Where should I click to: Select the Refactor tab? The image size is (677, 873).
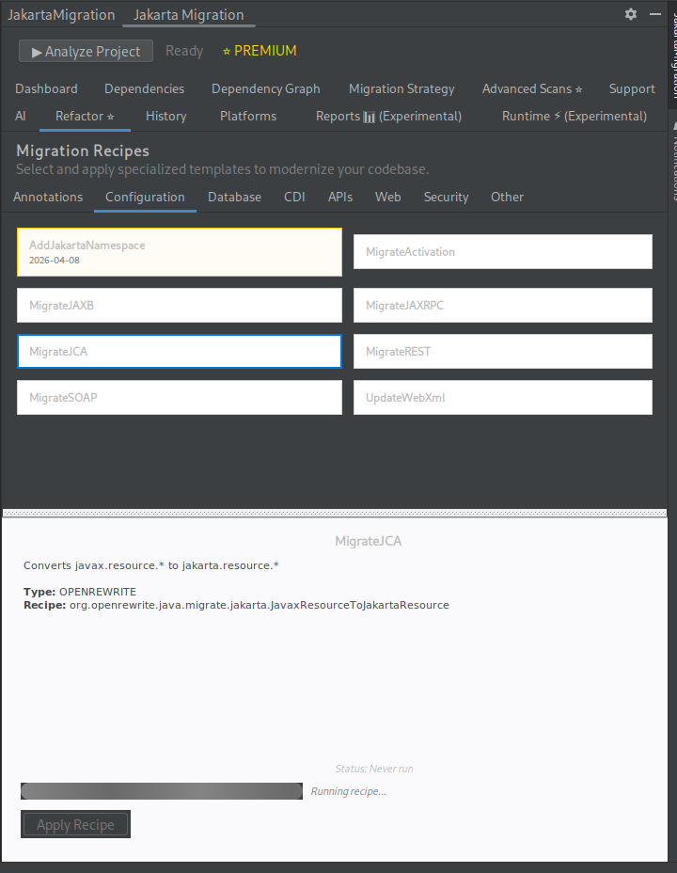point(85,116)
